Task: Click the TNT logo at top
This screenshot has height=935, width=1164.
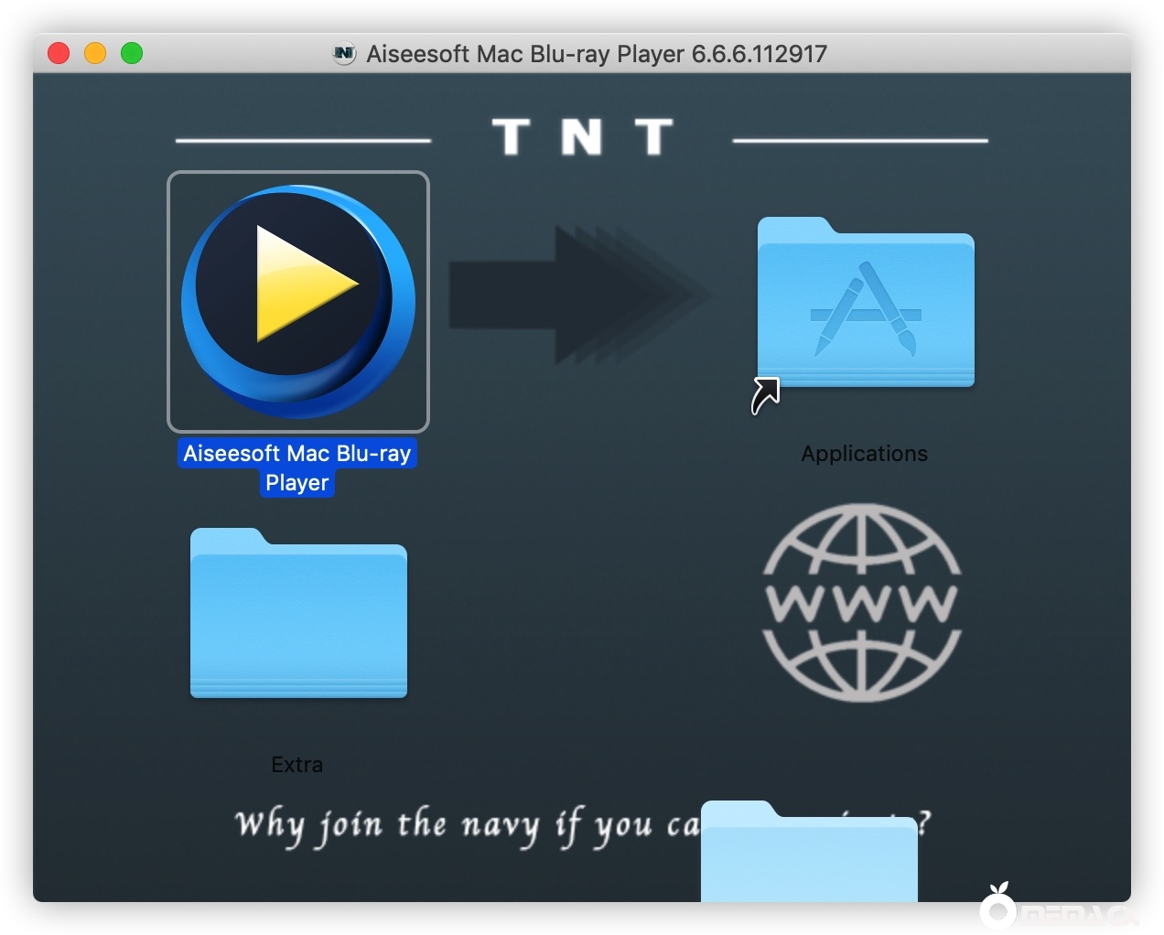Action: pos(582,138)
